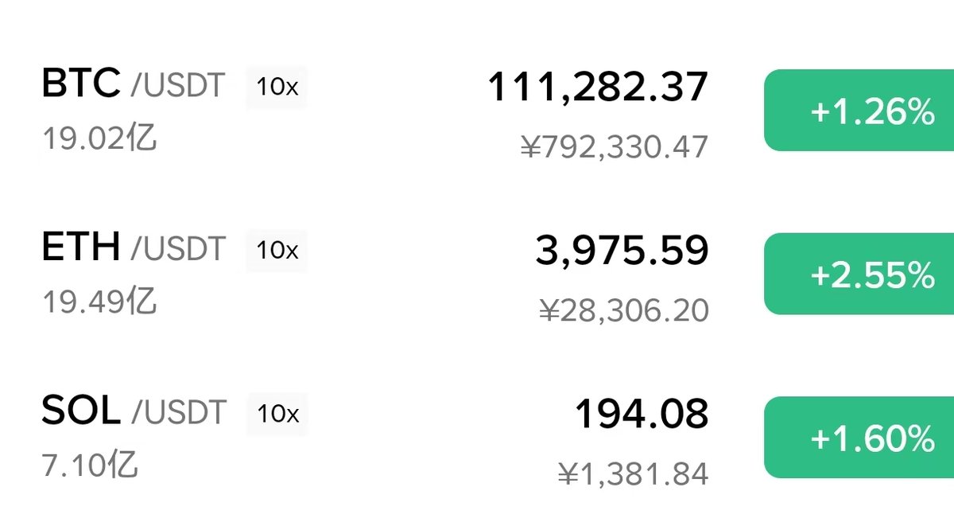The image size is (954, 518).
Task: Click the /USDT quote label beside BTC
Action: (178, 86)
